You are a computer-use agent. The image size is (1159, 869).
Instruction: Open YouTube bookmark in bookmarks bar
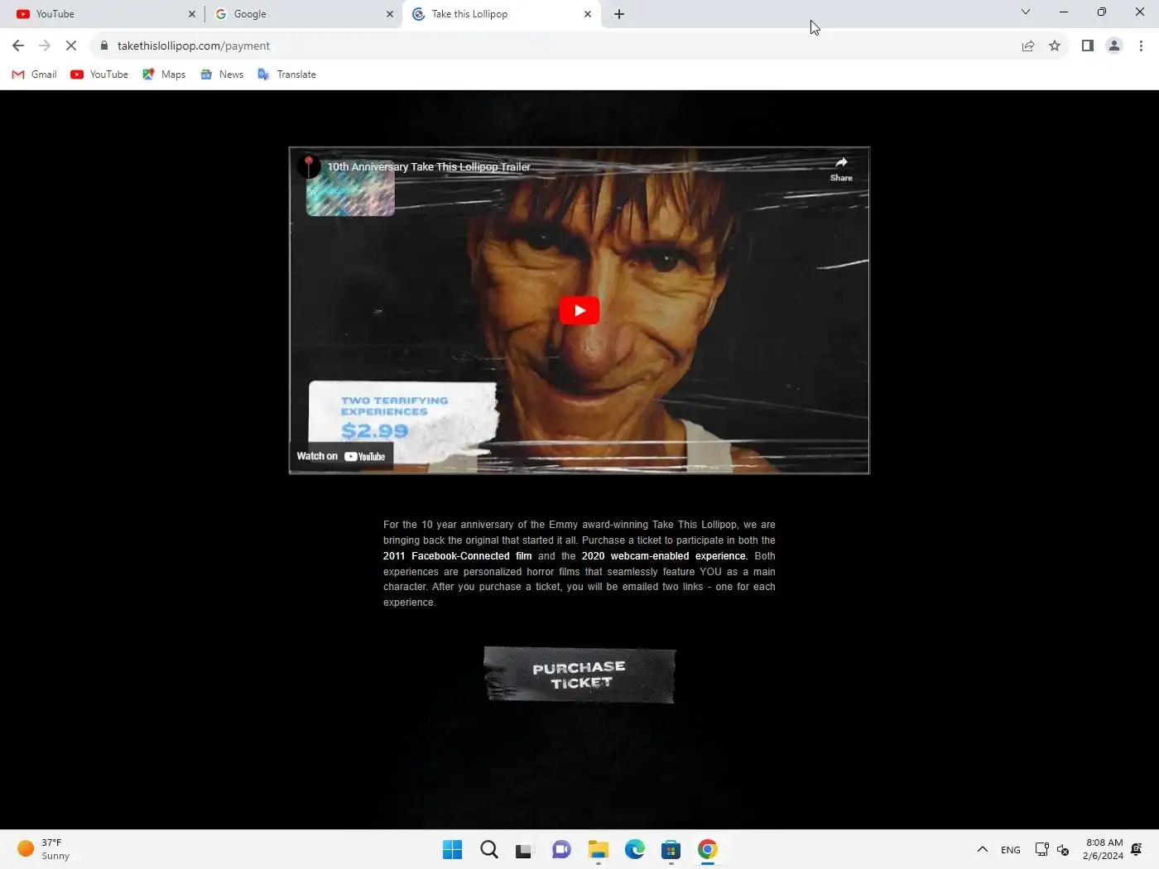(x=99, y=74)
